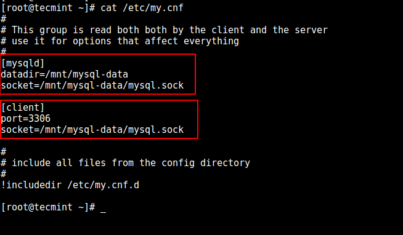Click the !includedir /etc/my.cnf.d line
403x235 pixels.
click(70, 185)
